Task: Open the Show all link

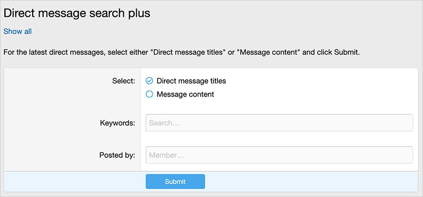Action: (17, 32)
